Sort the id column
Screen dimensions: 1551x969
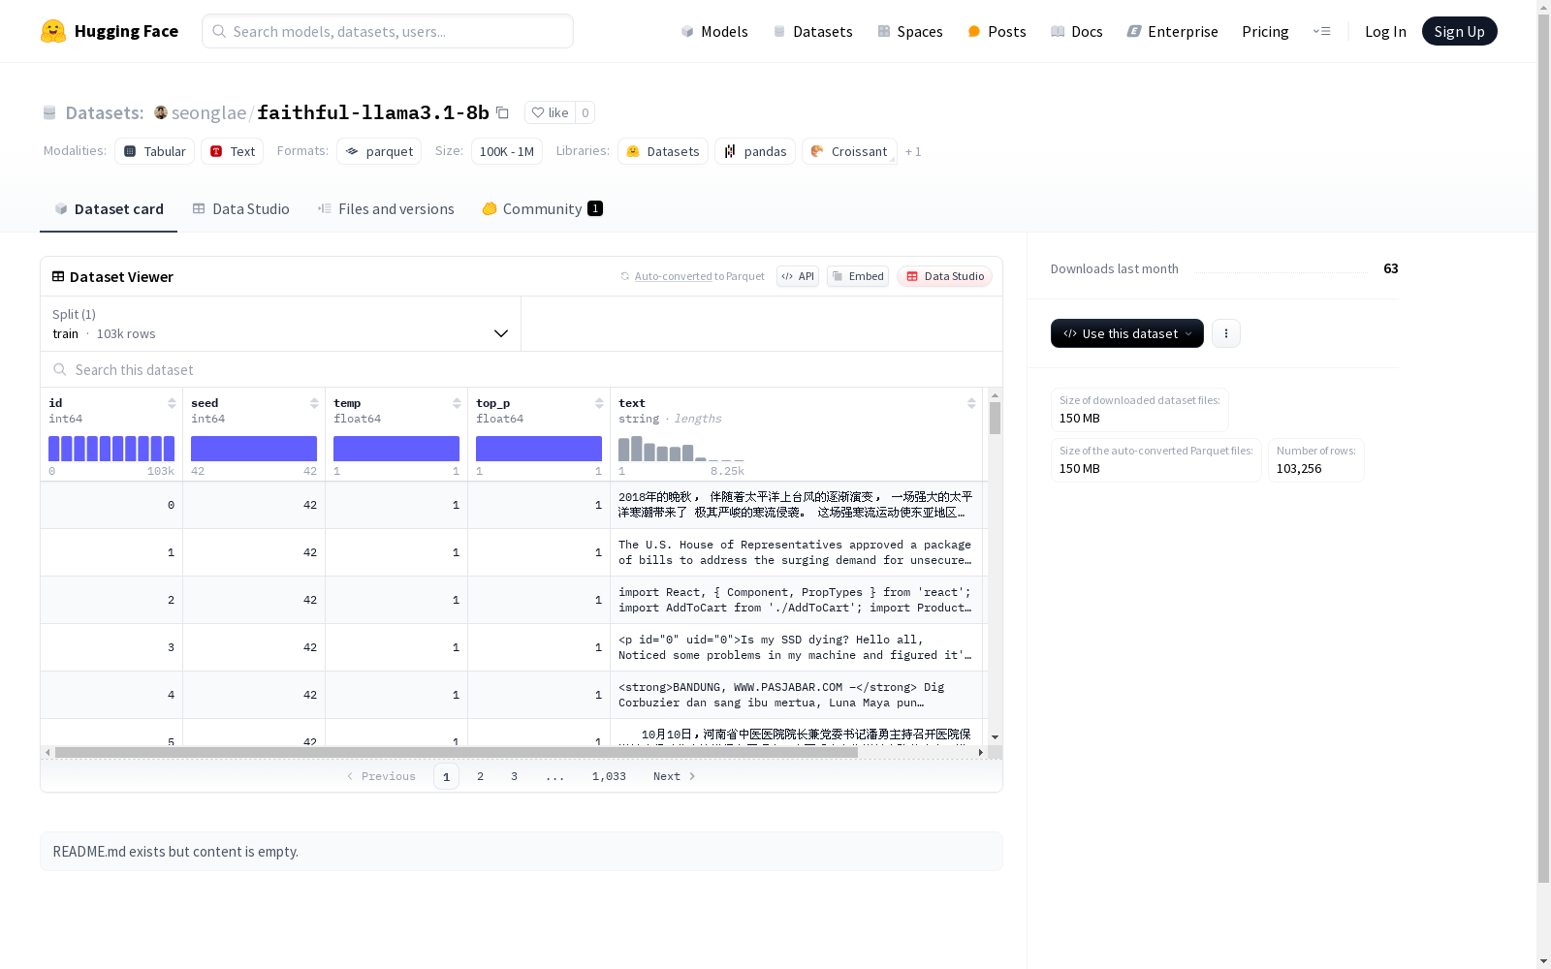(172, 403)
